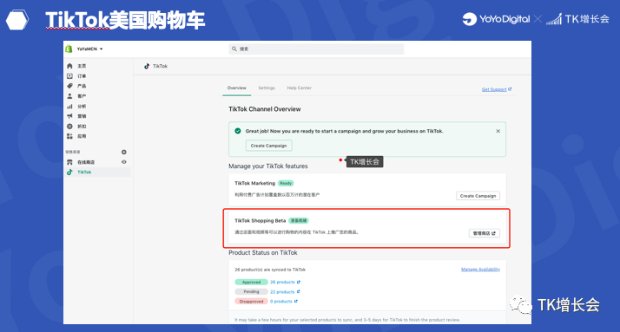Screen dimensions: 620x332
Task: Open Marketing (营销) megaphone icon
Action: coord(70,116)
